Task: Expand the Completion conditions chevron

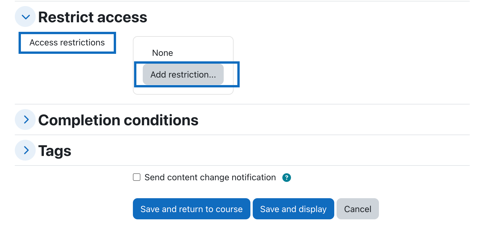Action: 25,119
